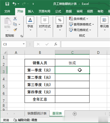This screenshot has height=123, width=110.
Task: Select the 第一季度（元） cell
Action: point(40,70)
